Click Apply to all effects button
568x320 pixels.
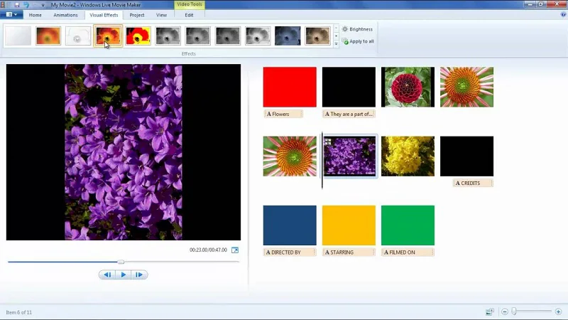[x=358, y=41]
